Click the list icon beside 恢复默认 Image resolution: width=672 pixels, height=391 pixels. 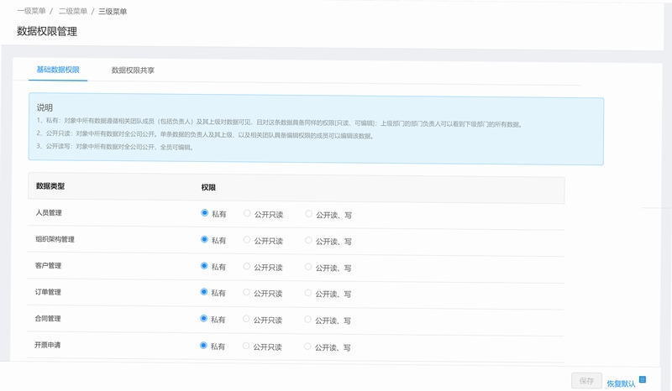[643, 379]
